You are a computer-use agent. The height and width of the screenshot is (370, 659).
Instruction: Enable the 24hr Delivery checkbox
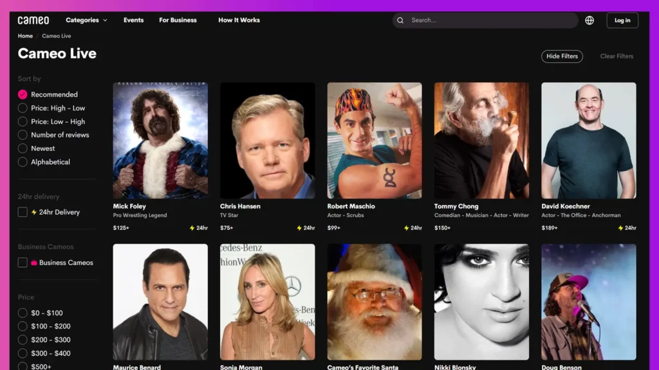coord(23,212)
